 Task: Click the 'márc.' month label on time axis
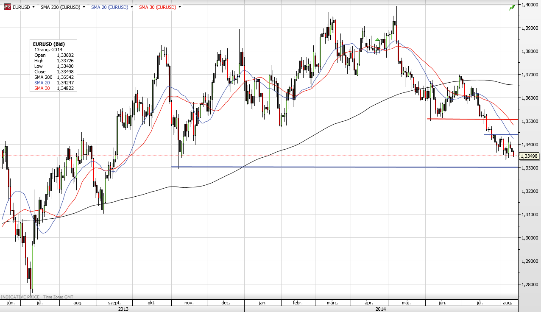click(332, 303)
